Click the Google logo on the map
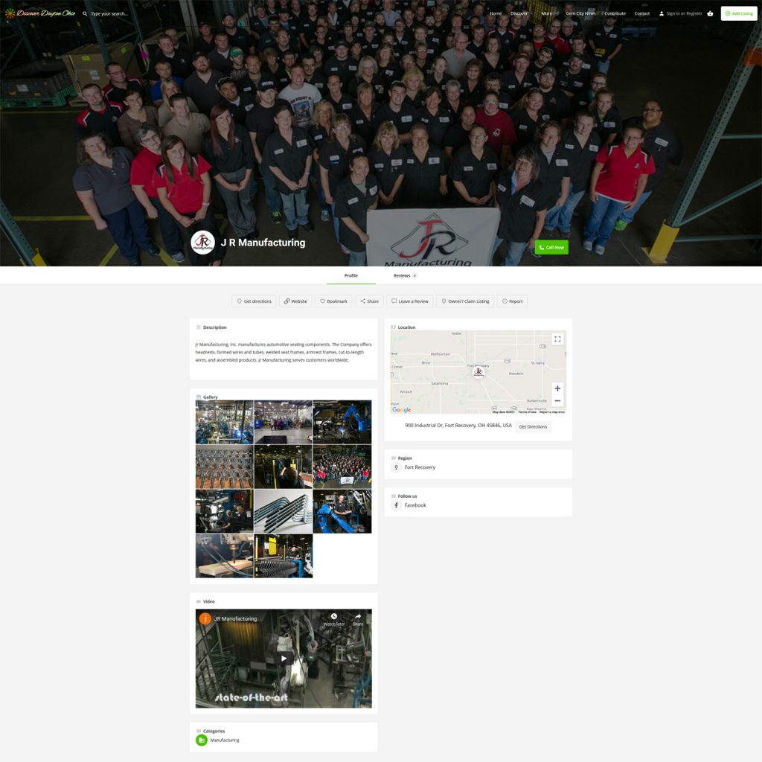 coord(401,410)
